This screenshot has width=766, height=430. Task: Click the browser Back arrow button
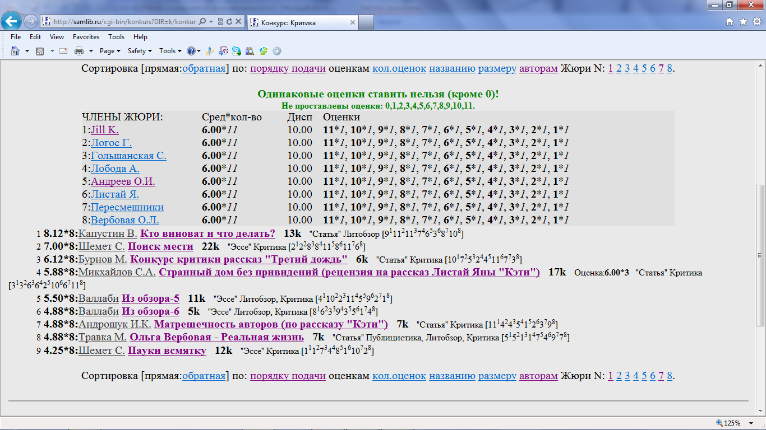tap(12, 22)
